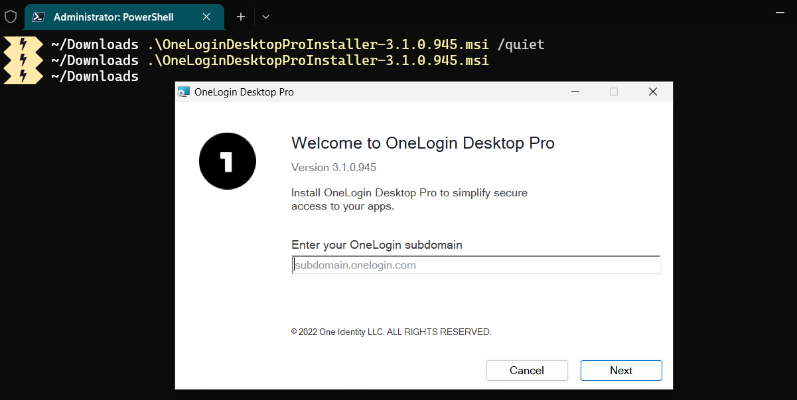Viewport: 797px width, 400px height.
Task: Click the admin shield icon in the terminal
Action: [11, 17]
